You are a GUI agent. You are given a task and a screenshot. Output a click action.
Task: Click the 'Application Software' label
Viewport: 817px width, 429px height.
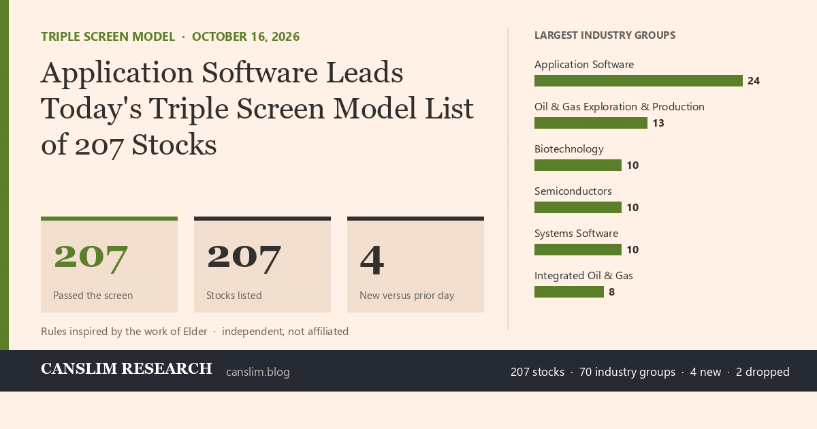(584, 65)
